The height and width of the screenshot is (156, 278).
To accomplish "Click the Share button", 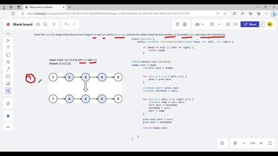I will 250,24.
